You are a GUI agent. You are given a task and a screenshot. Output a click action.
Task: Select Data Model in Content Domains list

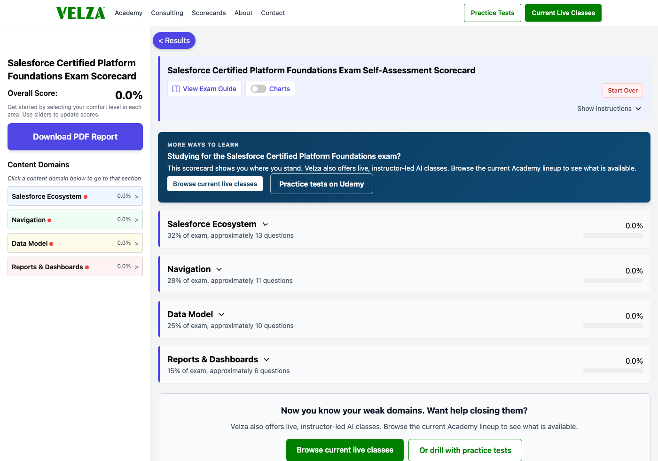pos(75,243)
